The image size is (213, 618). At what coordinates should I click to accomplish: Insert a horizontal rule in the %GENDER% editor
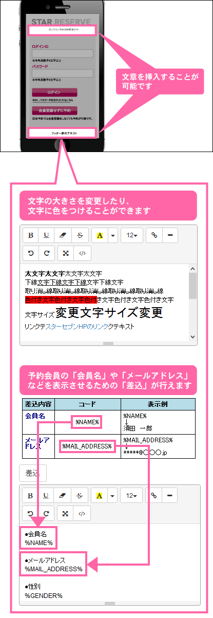[x=170, y=496]
